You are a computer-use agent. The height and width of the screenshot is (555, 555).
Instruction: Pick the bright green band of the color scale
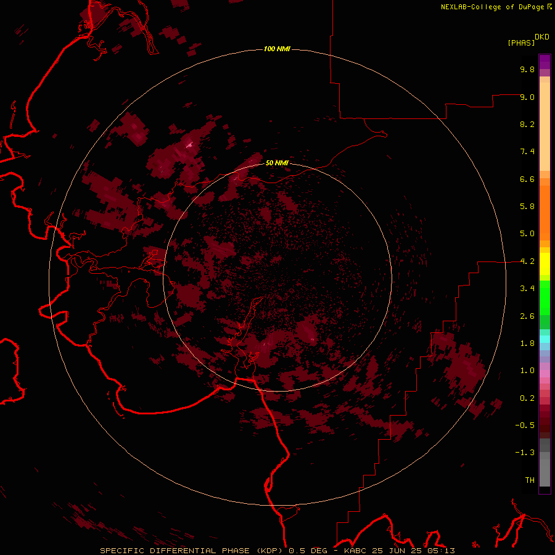click(x=545, y=297)
